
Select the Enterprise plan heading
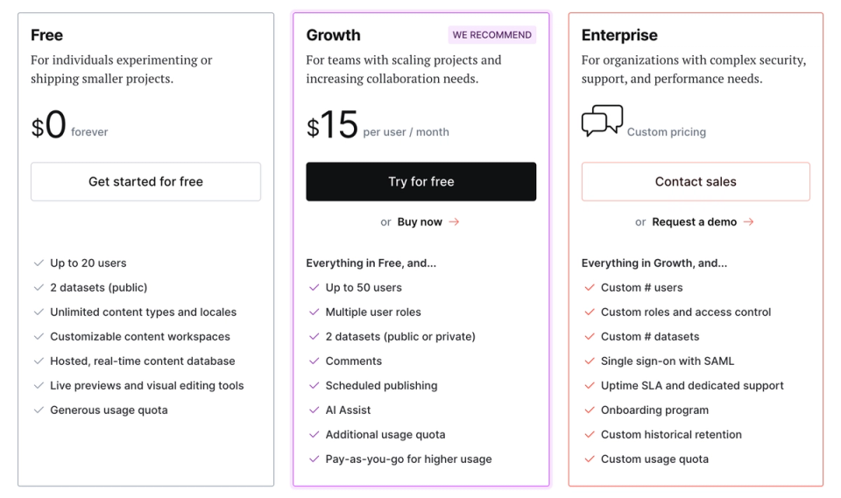pyautogui.click(x=619, y=36)
